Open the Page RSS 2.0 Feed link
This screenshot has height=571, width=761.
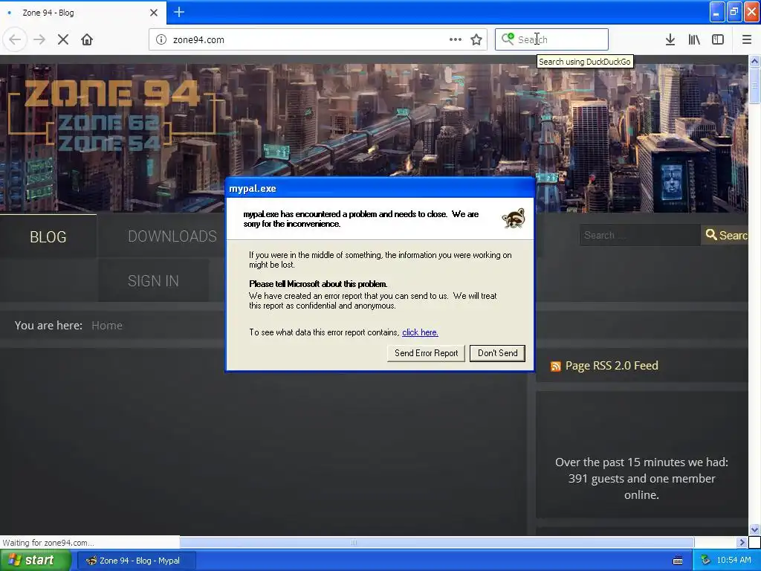(612, 366)
